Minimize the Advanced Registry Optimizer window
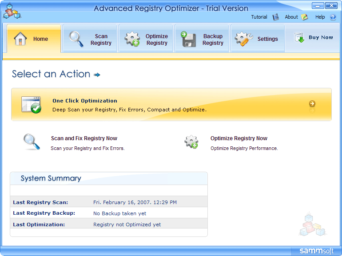This screenshot has width=342, height=256. [318, 6]
